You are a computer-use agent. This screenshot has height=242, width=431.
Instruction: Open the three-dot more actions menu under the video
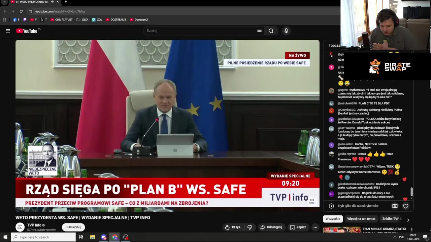315,227
